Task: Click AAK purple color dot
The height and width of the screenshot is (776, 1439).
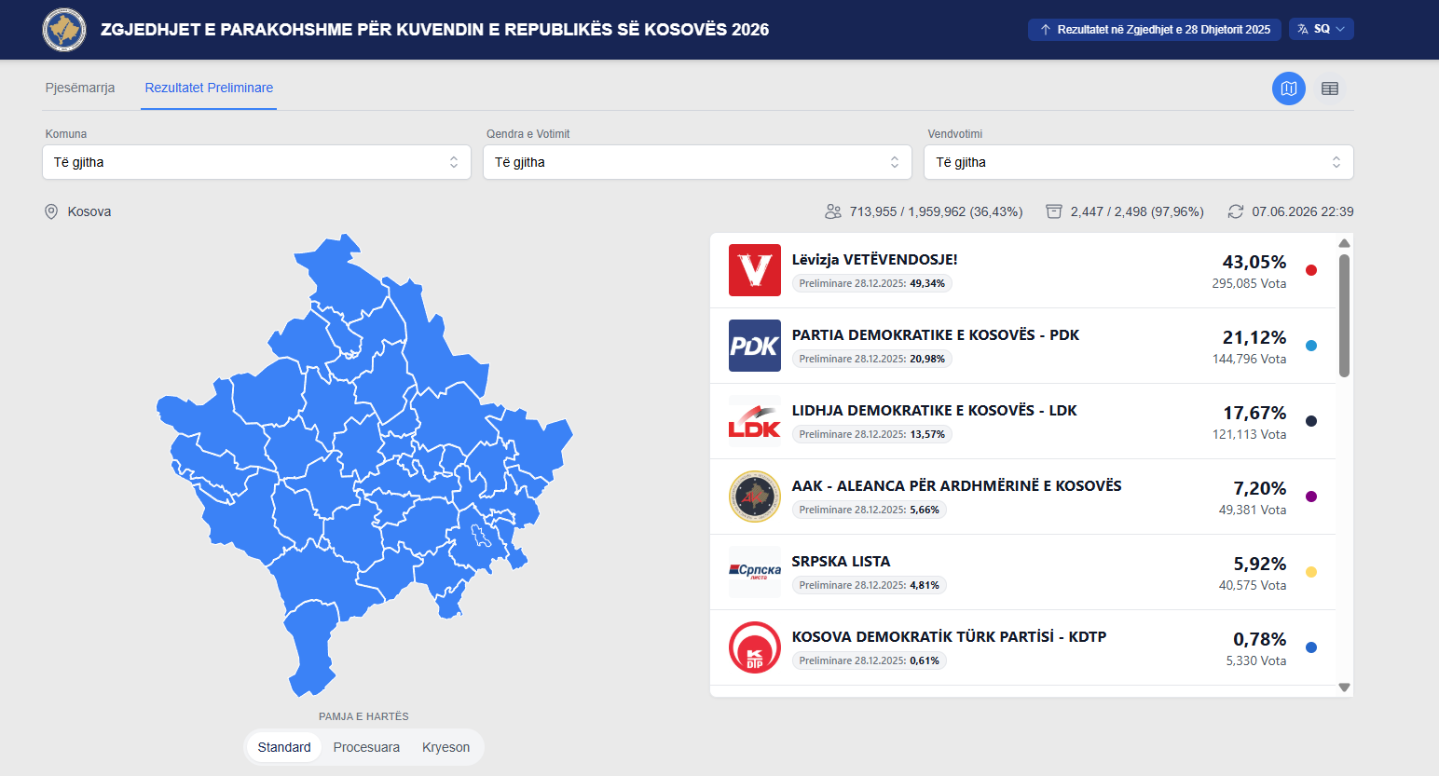Action: pyautogui.click(x=1311, y=497)
